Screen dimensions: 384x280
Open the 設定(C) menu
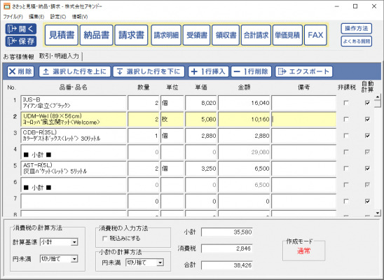(x=57, y=17)
